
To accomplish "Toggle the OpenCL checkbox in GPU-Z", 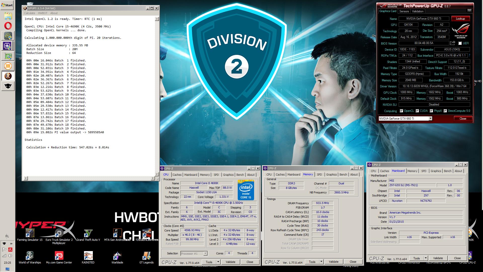I will pos(401,111).
